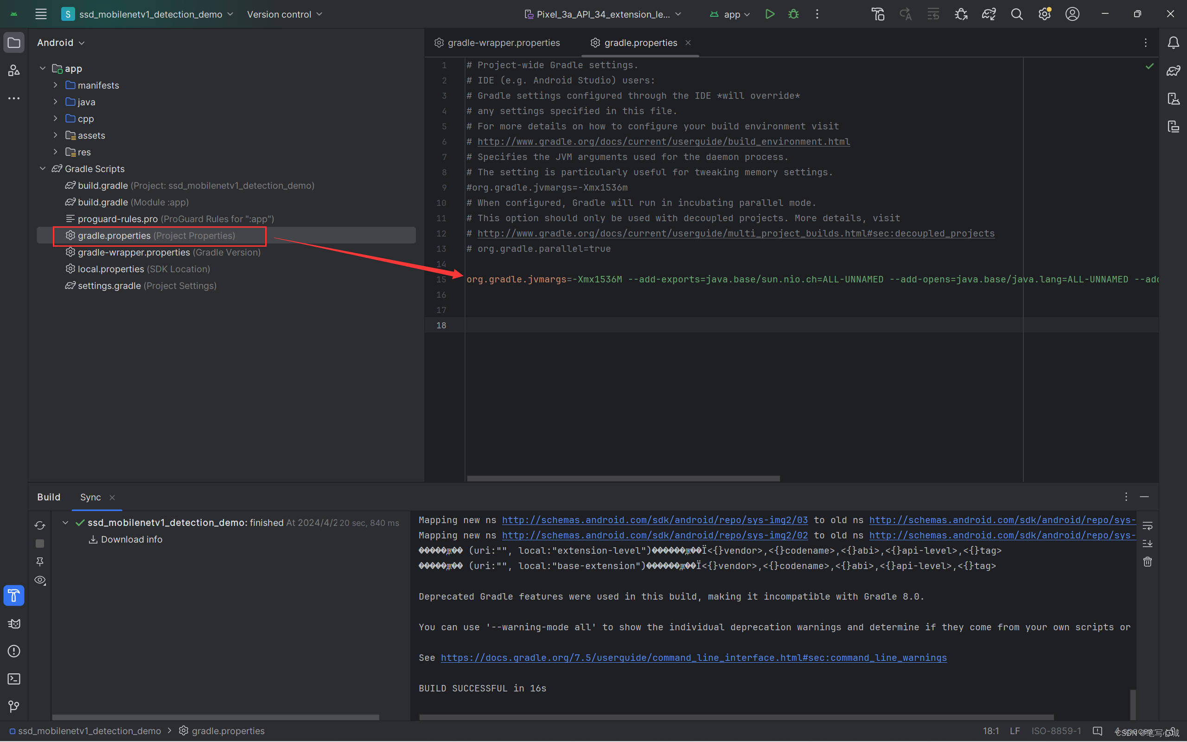The image size is (1187, 742).
Task: Click Sync Project with Gradle Files elephant icon
Action: (x=989, y=14)
